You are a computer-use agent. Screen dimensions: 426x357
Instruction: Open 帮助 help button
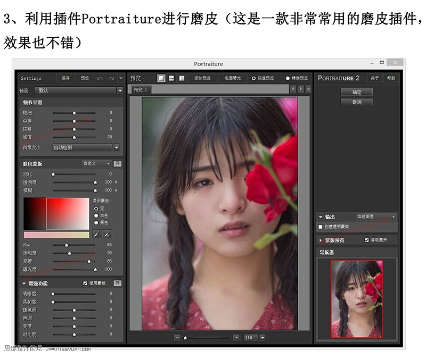point(391,78)
